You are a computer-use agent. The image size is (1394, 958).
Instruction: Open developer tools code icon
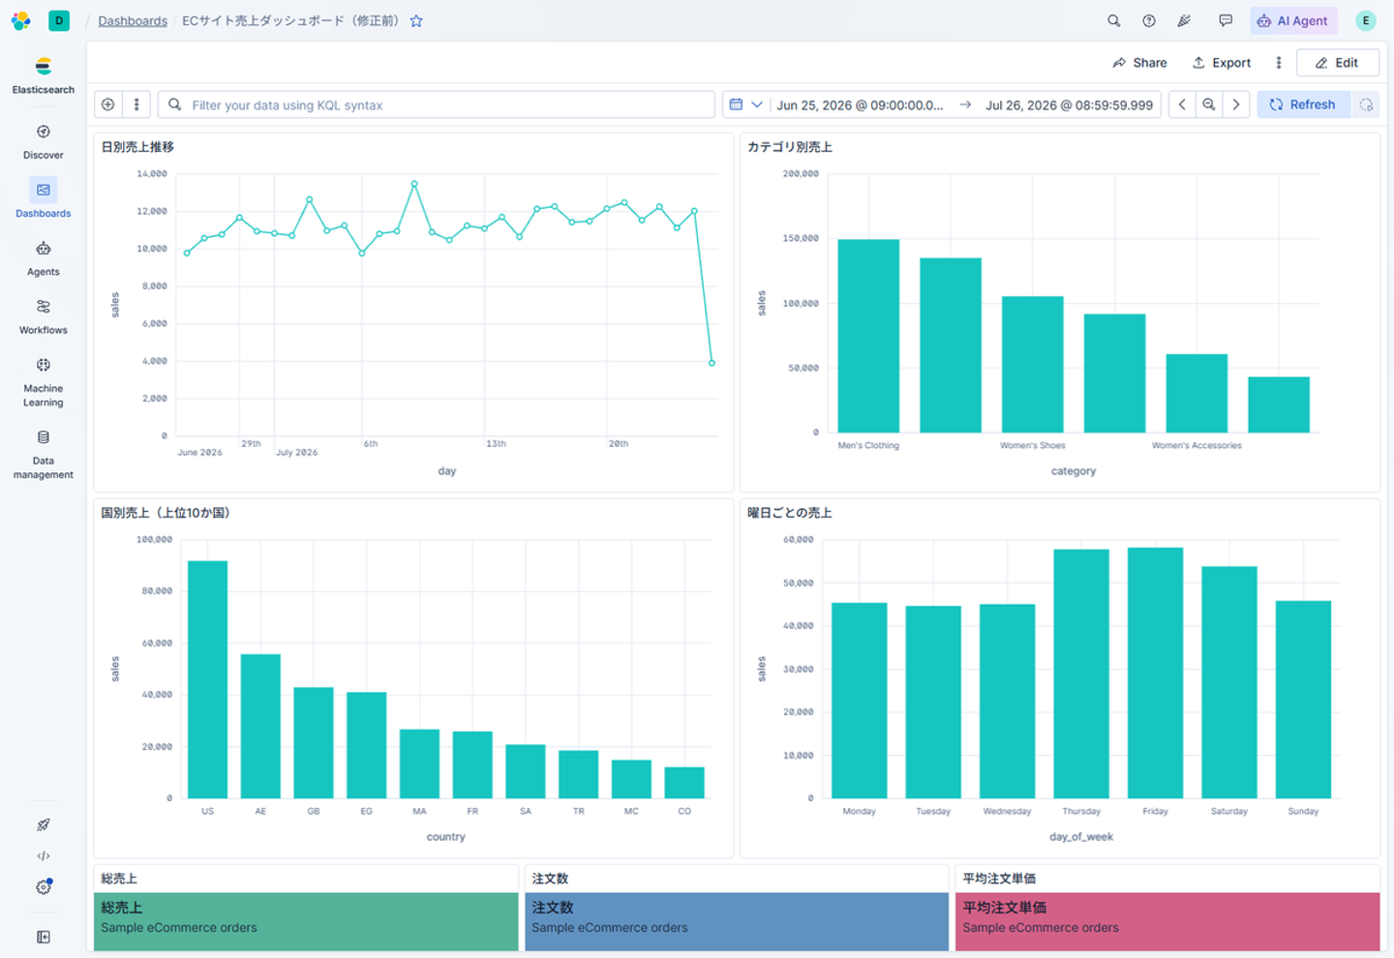(44, 856)
